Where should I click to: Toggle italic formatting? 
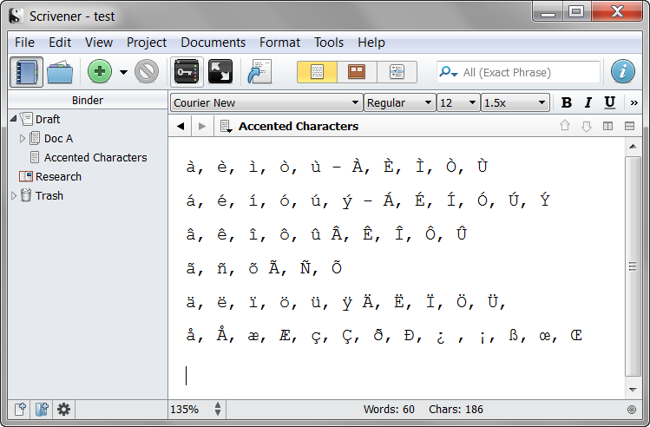click(588, 102)
